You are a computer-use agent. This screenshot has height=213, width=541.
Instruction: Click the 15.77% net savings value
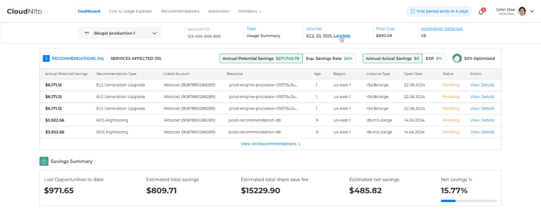(454, 191)
